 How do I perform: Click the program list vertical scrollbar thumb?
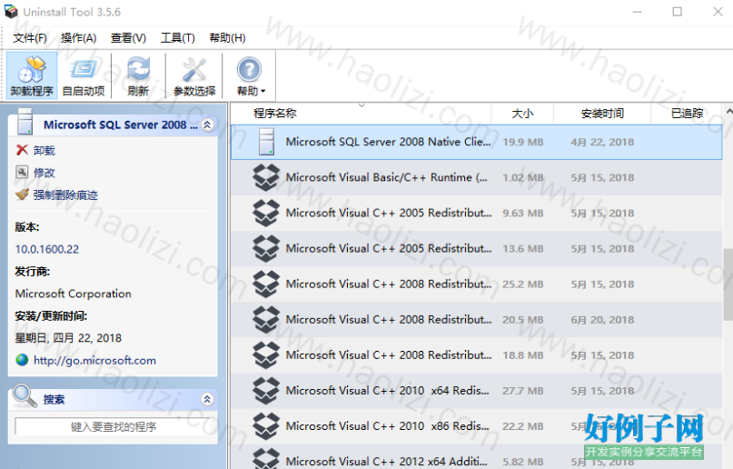point(728,284)
